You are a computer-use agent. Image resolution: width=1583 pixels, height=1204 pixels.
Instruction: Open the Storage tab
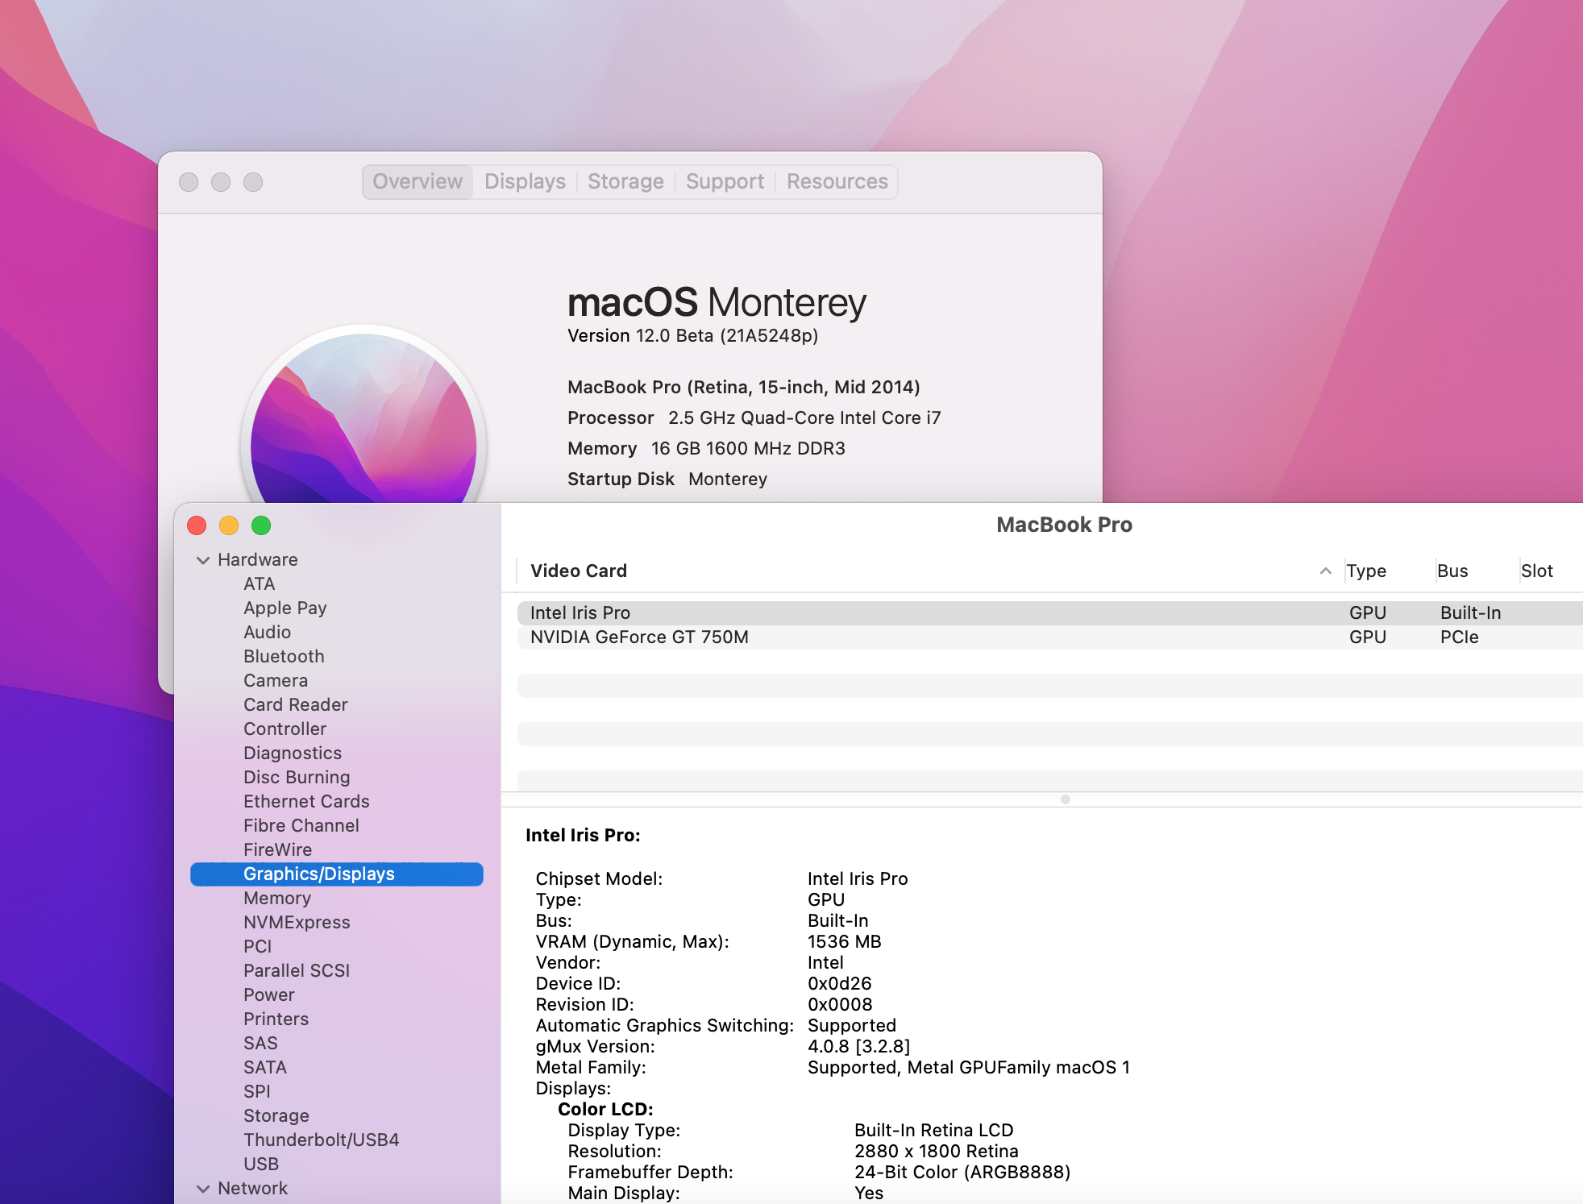click(625, 182)
